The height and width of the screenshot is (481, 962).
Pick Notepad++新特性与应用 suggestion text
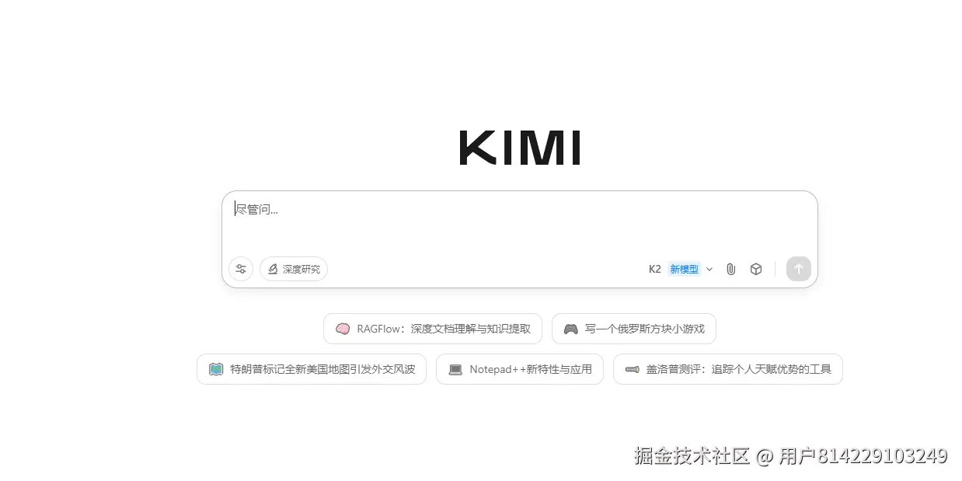tap(531, 369)
